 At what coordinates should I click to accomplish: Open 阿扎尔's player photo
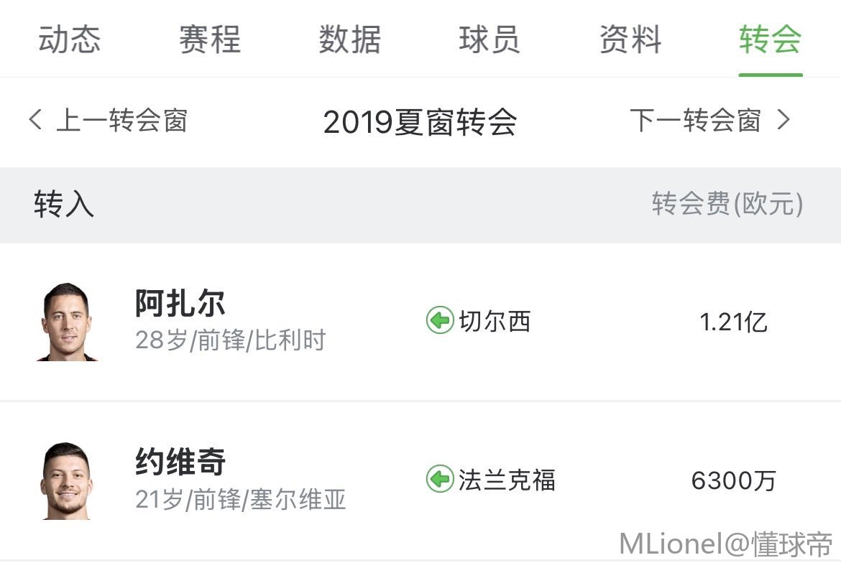[67, 322]
